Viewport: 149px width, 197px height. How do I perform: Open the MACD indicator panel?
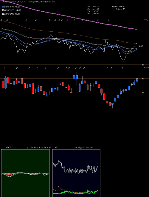[25, 173]
